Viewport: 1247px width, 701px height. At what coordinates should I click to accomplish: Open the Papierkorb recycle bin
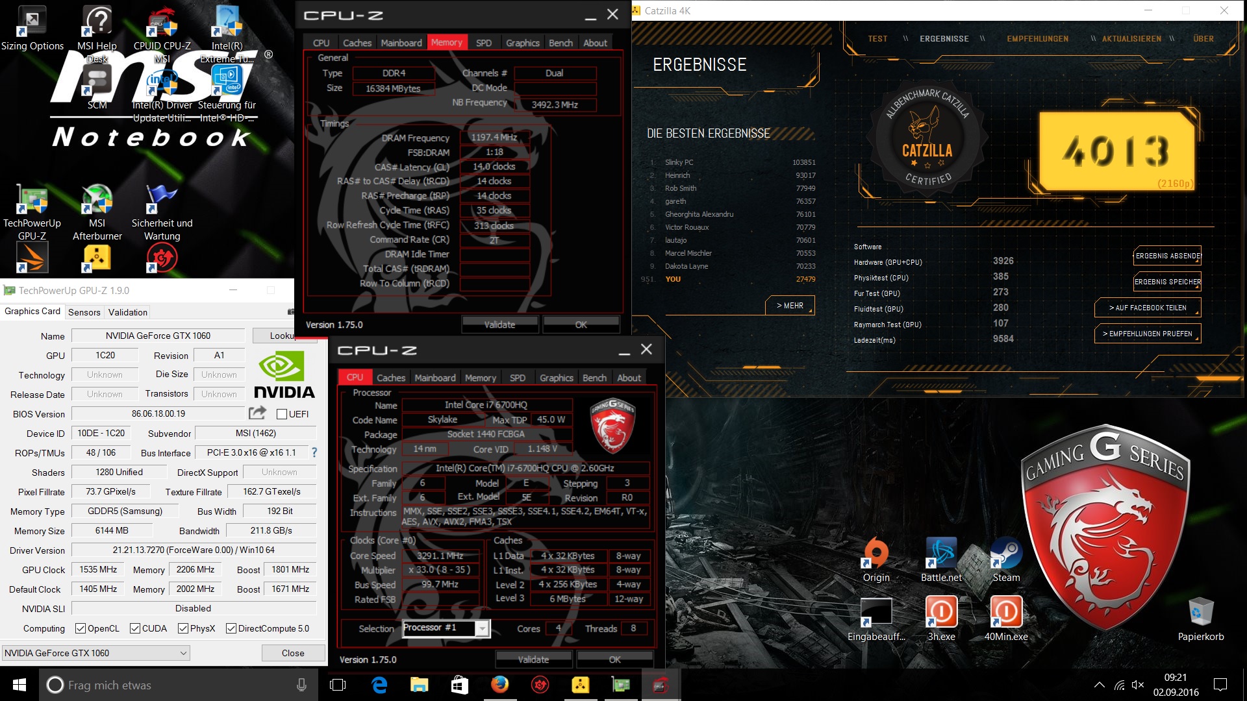click(1201, 619)
